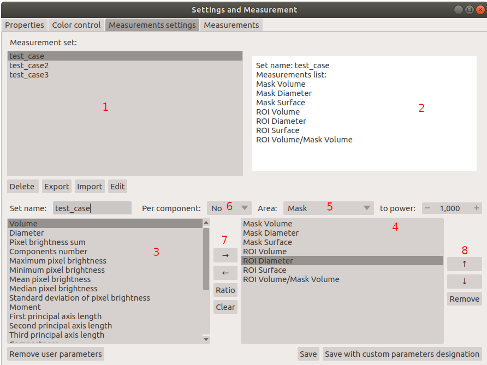The image size is (487, 365).
Task: Increase the to power value with plus
Action: click(477, 208)
